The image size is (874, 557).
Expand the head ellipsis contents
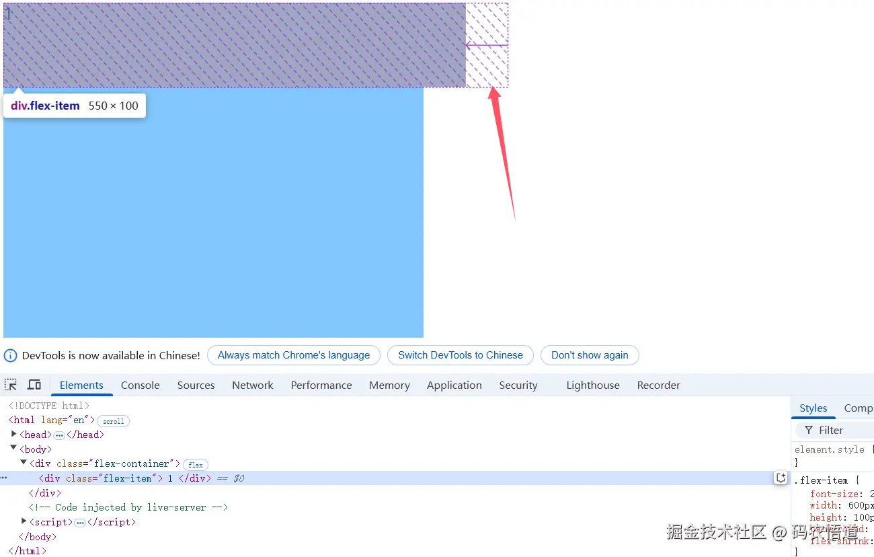point(58,435)
